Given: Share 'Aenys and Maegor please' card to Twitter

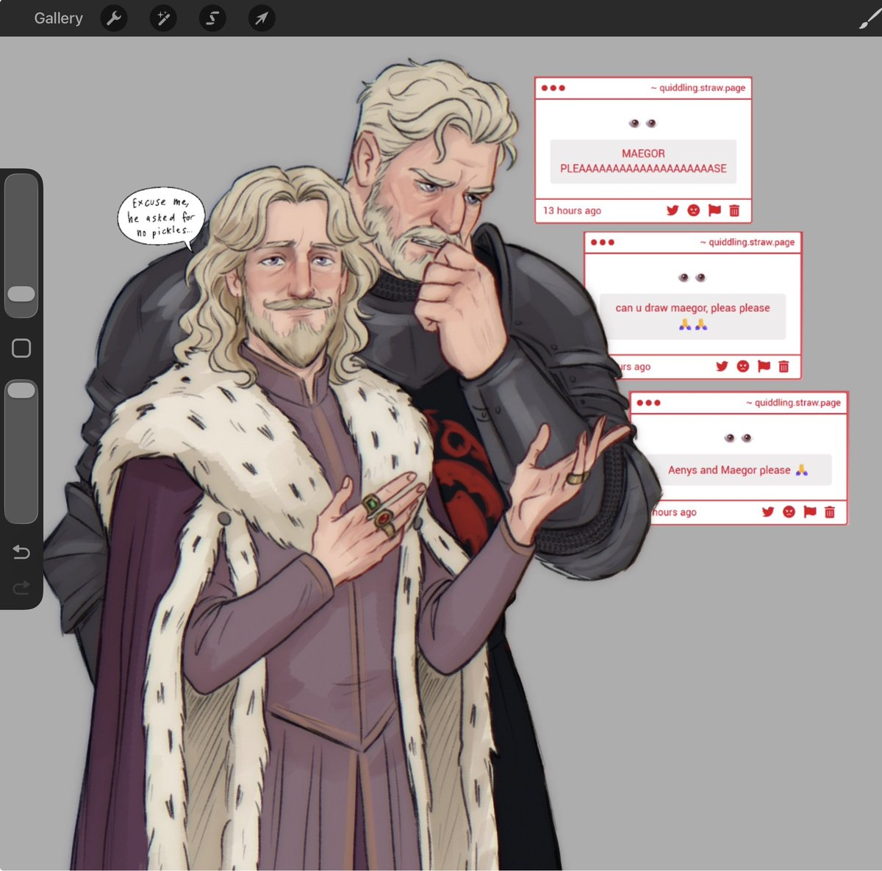Looking at the screenshot, I should pos(768,512).
